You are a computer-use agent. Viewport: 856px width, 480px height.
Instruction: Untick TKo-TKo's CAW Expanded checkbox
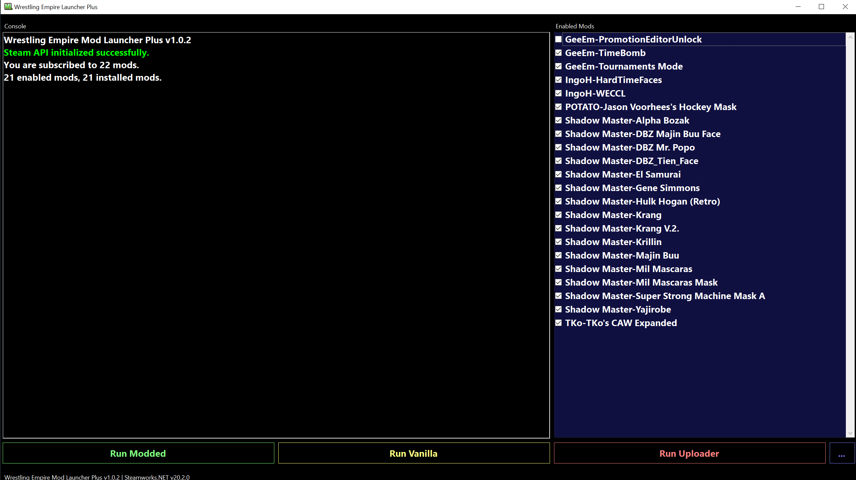(558, 323)
